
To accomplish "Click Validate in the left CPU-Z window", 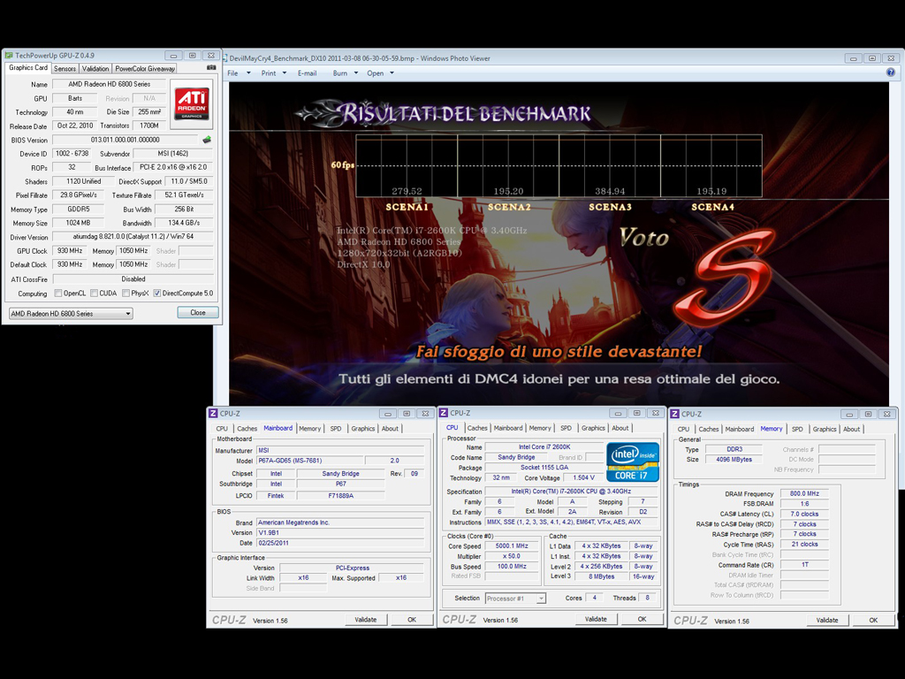I will pyautogui.click(x=365, y=620).
